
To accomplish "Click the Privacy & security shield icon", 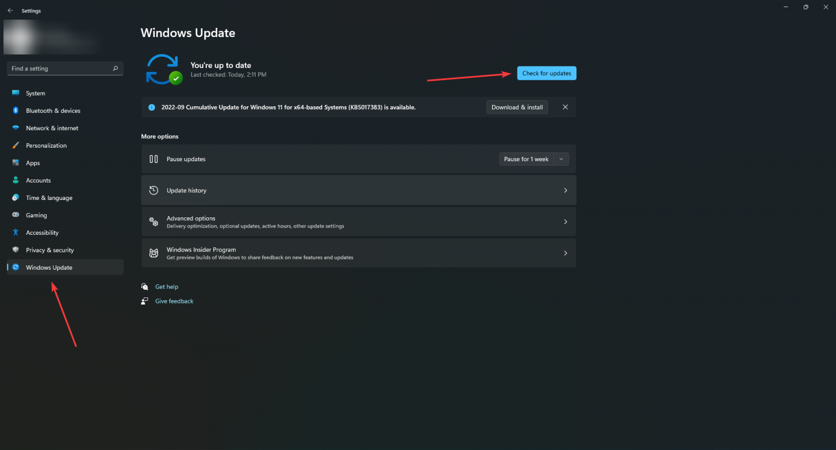I will [16, 250].
